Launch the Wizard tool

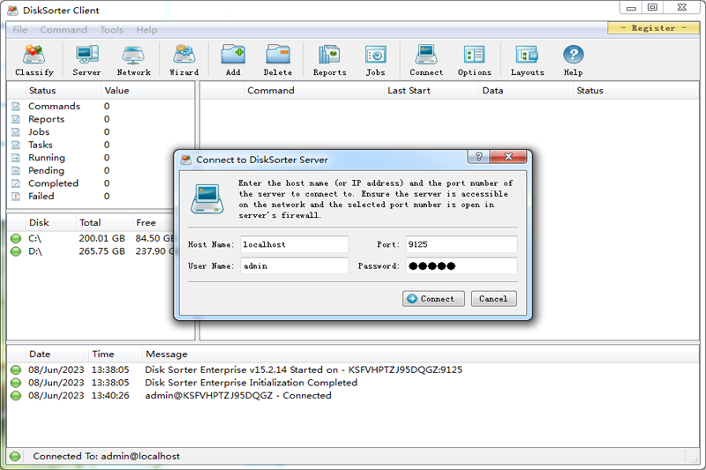point(184,60)
